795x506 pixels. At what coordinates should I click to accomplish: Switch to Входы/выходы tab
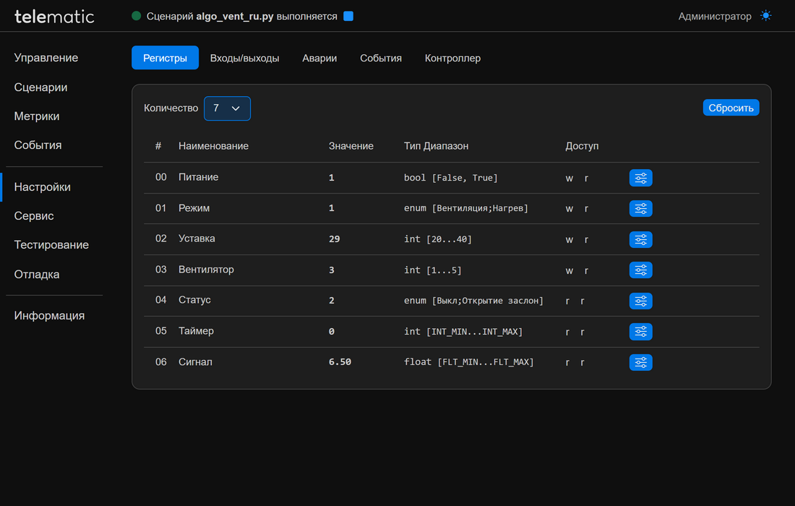(244, 58)
